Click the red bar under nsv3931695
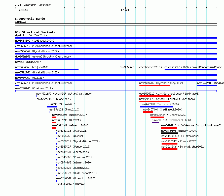The height and width of the screenshot is (196, 224). pos(54,117)
